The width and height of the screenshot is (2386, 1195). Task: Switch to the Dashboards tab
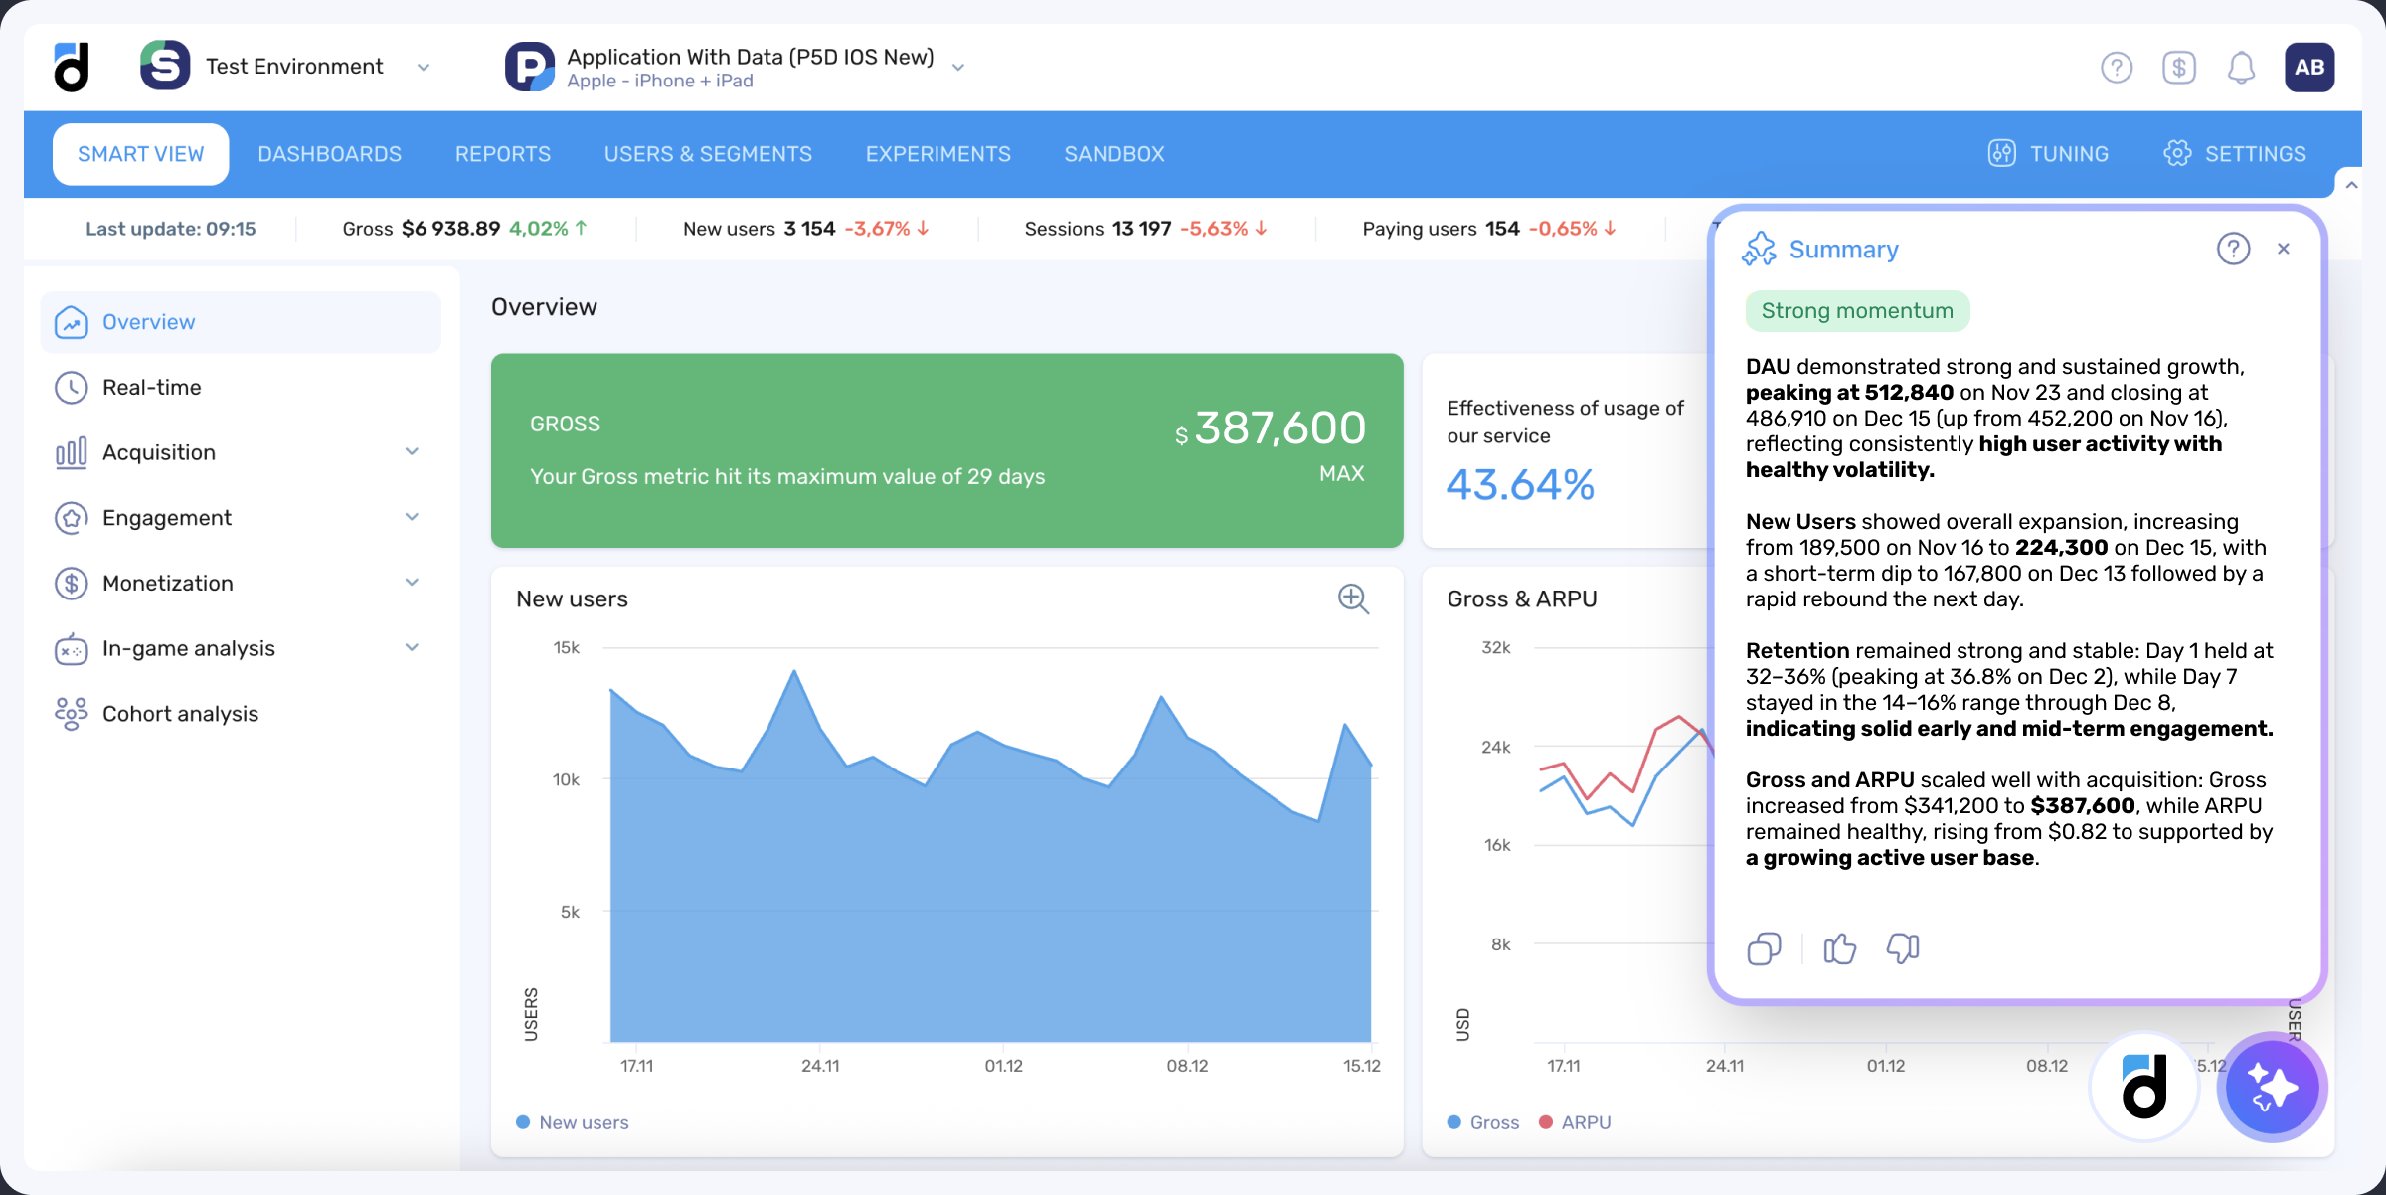point(329,154)
